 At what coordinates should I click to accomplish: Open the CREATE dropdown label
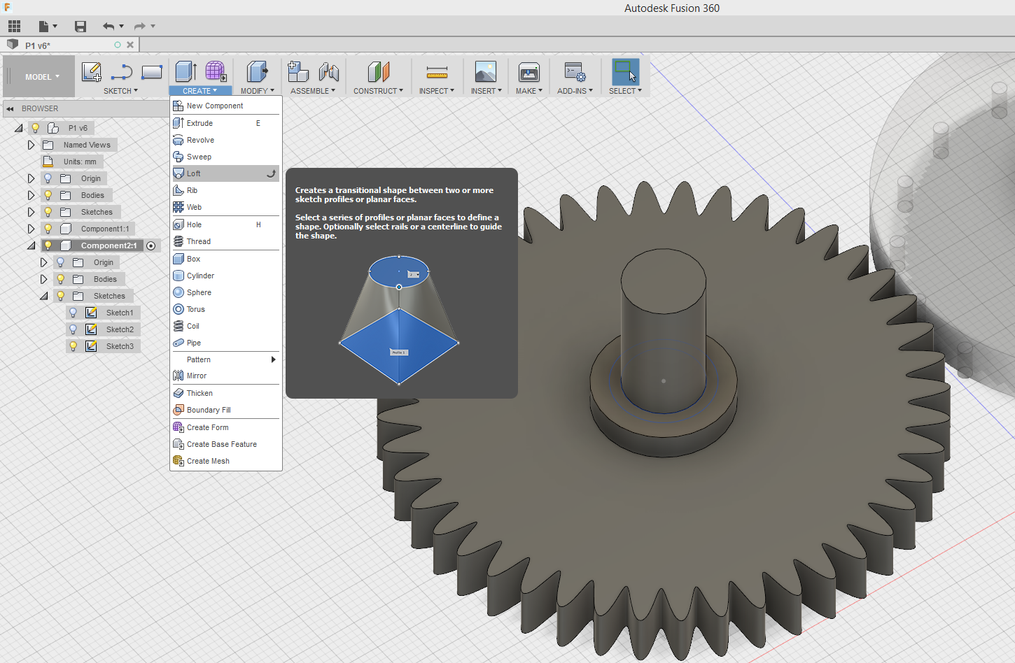tap(200, 91)
